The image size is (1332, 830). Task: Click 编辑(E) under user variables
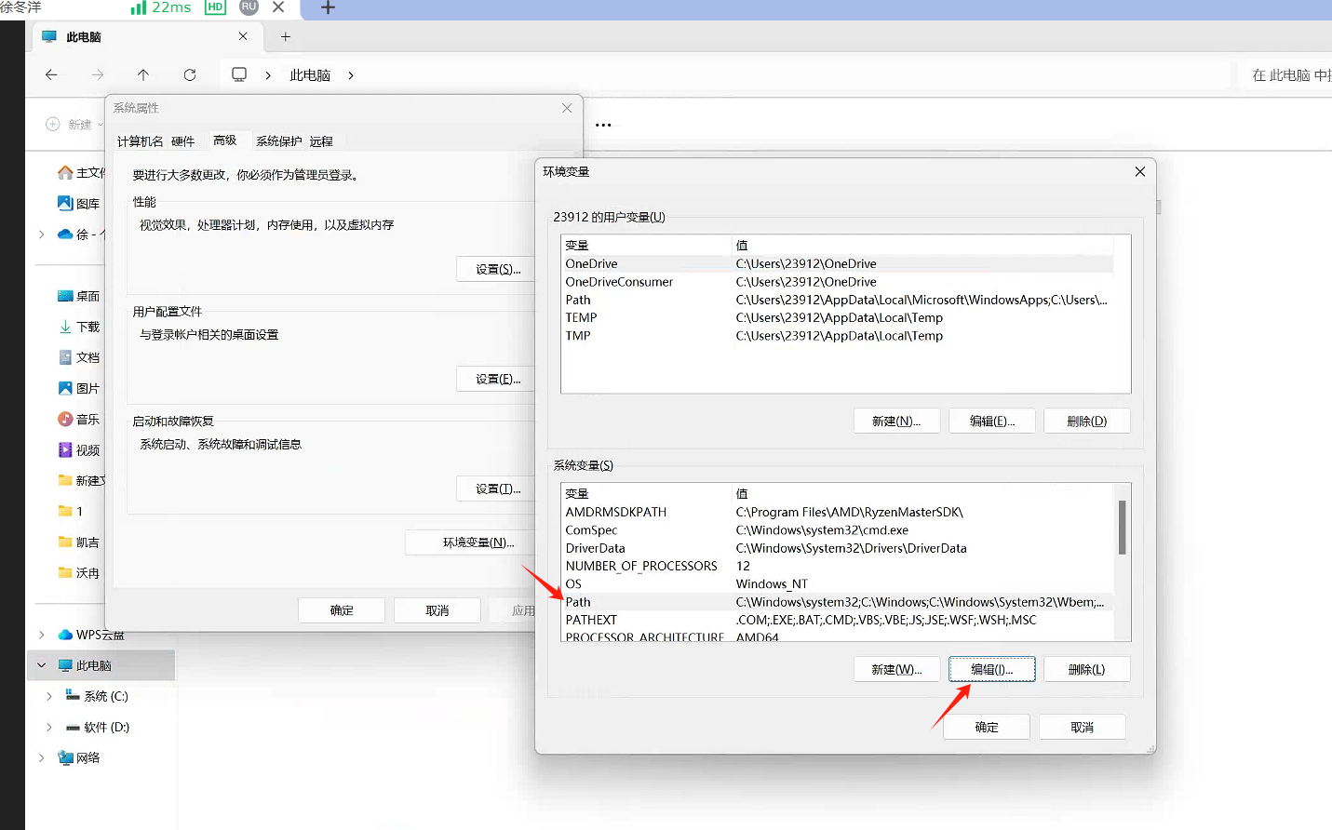pyautogui.click(x=992, y=421)
